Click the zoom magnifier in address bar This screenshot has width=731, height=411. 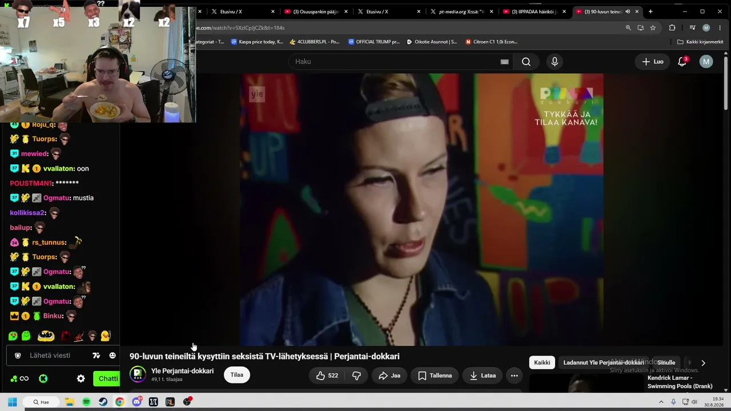628,27
